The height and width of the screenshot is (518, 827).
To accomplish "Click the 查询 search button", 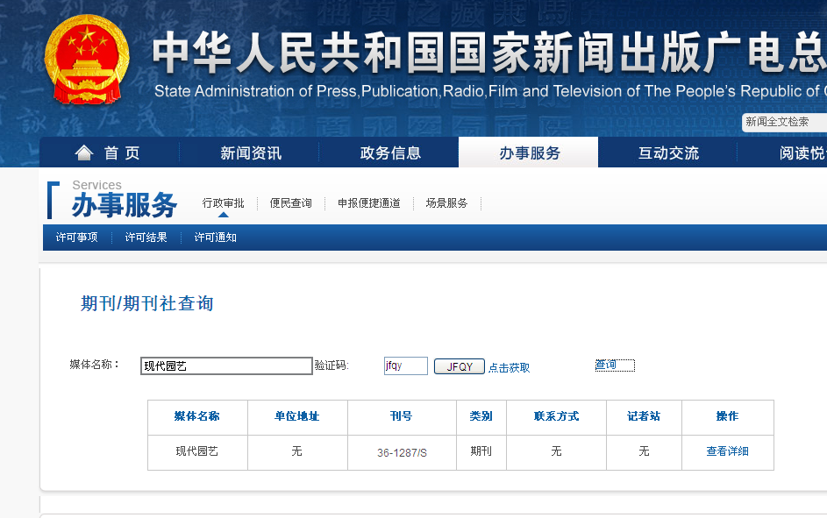I will pyautogui.click(x=615, y=365).
